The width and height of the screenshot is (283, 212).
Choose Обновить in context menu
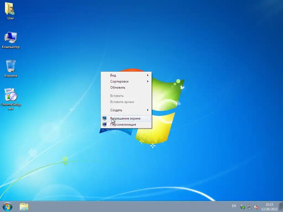[126, 88]
